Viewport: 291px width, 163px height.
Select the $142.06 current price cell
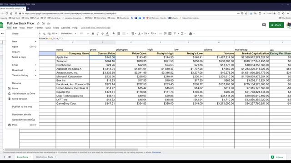coord(102,58)
